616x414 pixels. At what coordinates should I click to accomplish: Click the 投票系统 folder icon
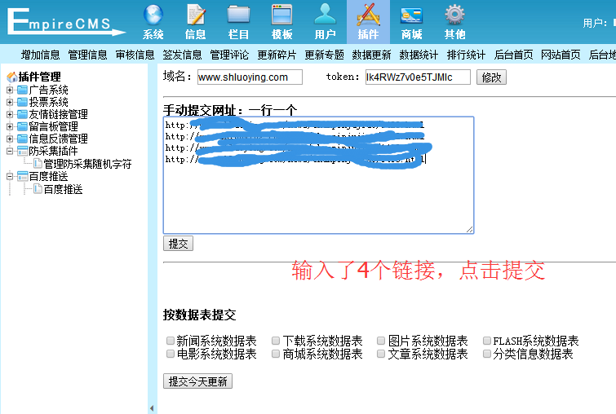coord(22,102)
